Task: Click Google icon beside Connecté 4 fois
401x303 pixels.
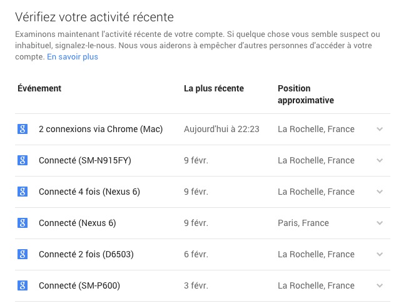Action: coord(23,192)
